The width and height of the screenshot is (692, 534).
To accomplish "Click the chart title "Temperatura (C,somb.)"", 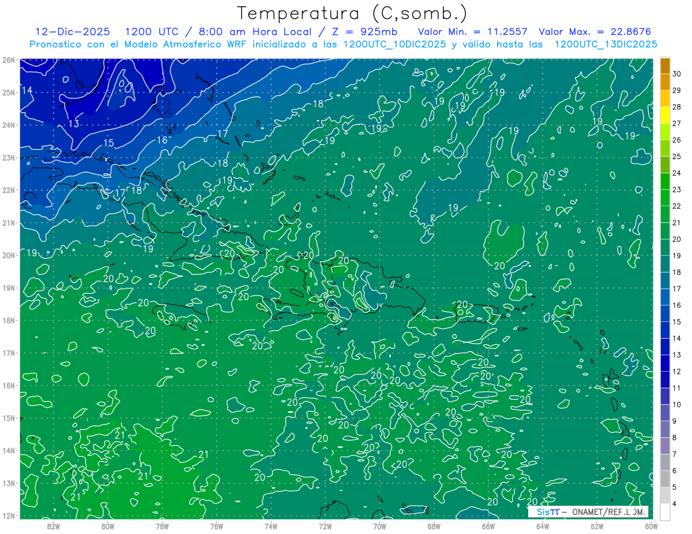I will 352,13.
